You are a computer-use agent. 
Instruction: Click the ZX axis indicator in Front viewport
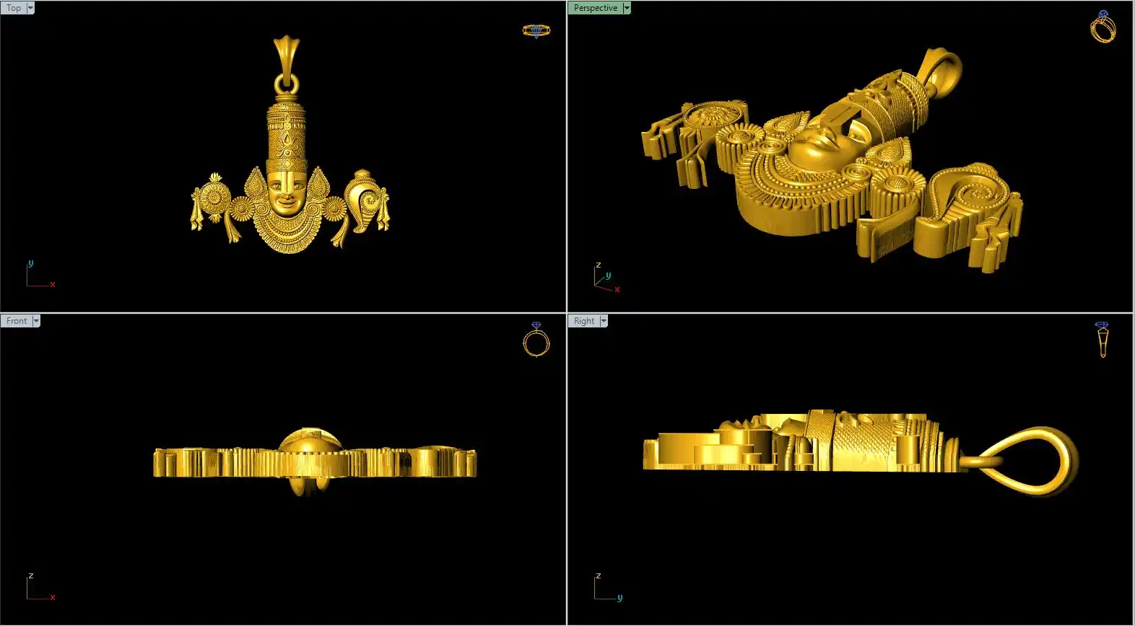click(x=39, y=587)
